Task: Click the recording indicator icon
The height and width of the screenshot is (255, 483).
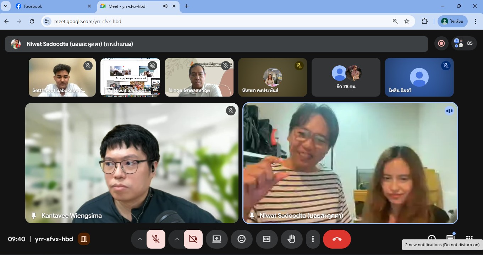Action: coord(441,43)
